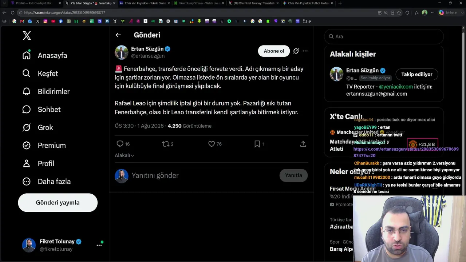Open the Bildirimler bell icon
Screen dimensions: 466x262
point(27,91)
